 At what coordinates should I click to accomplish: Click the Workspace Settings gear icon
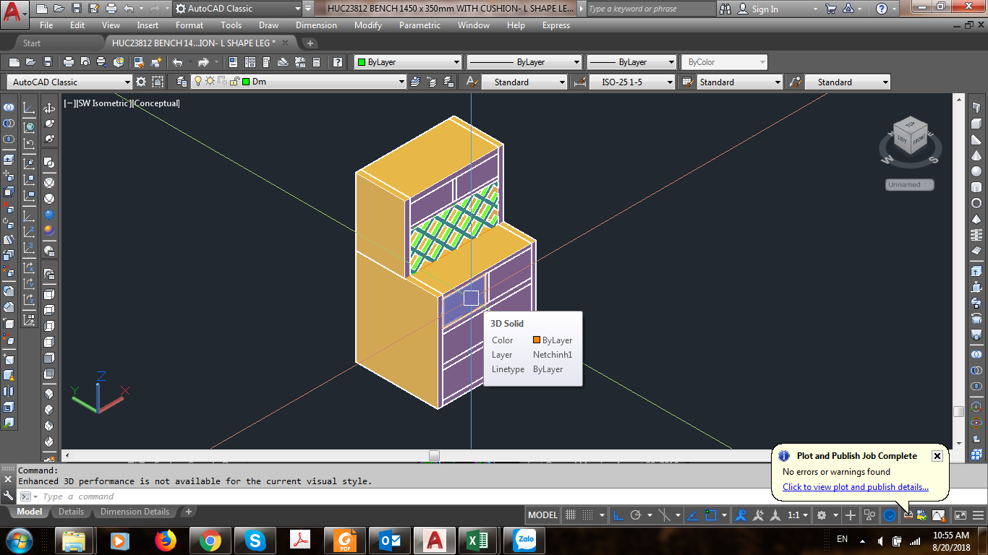coord(141,82)
